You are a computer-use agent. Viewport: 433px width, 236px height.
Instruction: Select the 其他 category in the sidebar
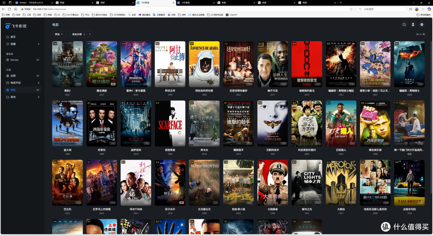[x=22, y=97]
